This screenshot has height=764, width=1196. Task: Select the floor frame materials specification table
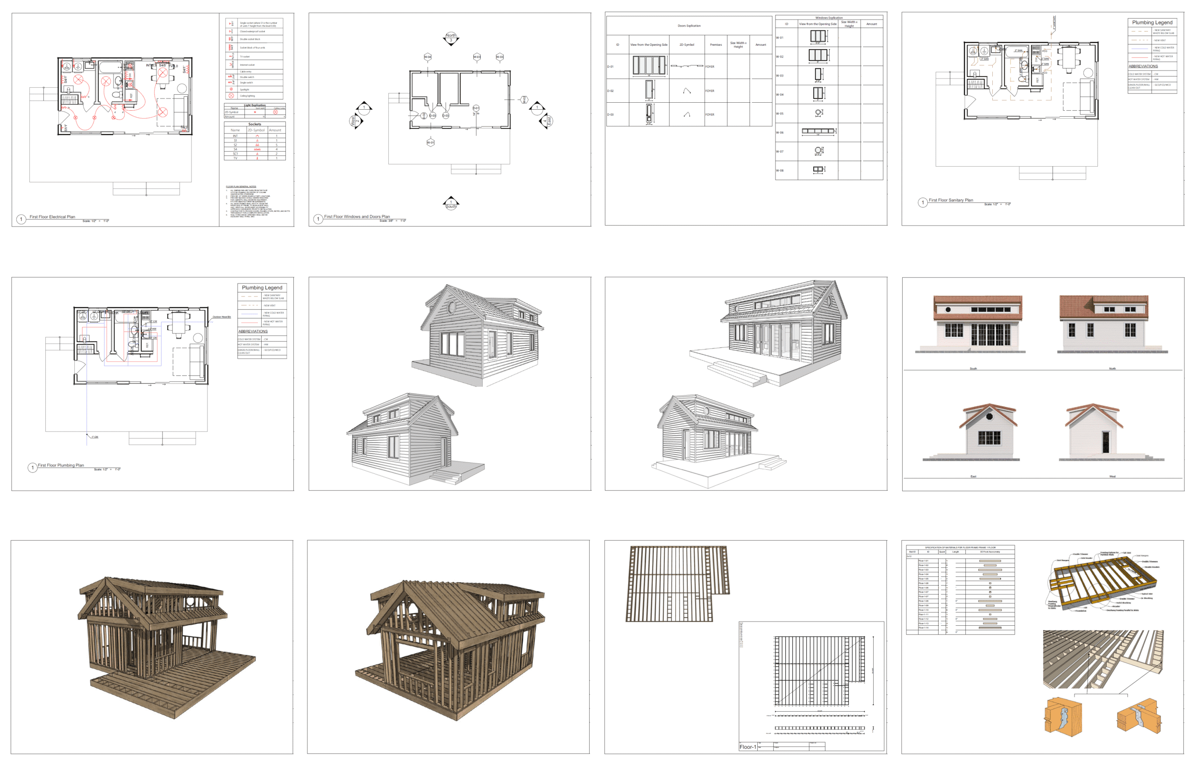click(x=960, y=590)
